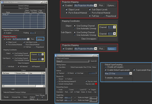The width and height of the screenshot is (152, 104).
Task: Click the eyedropper icon beside Max Height
Action: pos(75,101)
